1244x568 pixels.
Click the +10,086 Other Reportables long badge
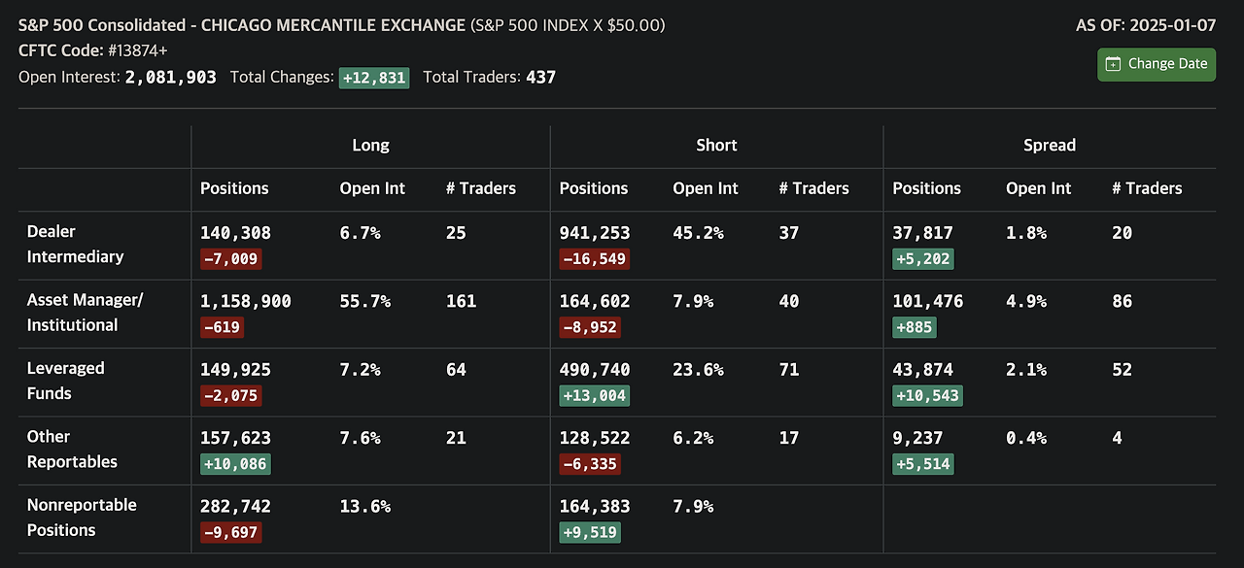tap(235, 464)
